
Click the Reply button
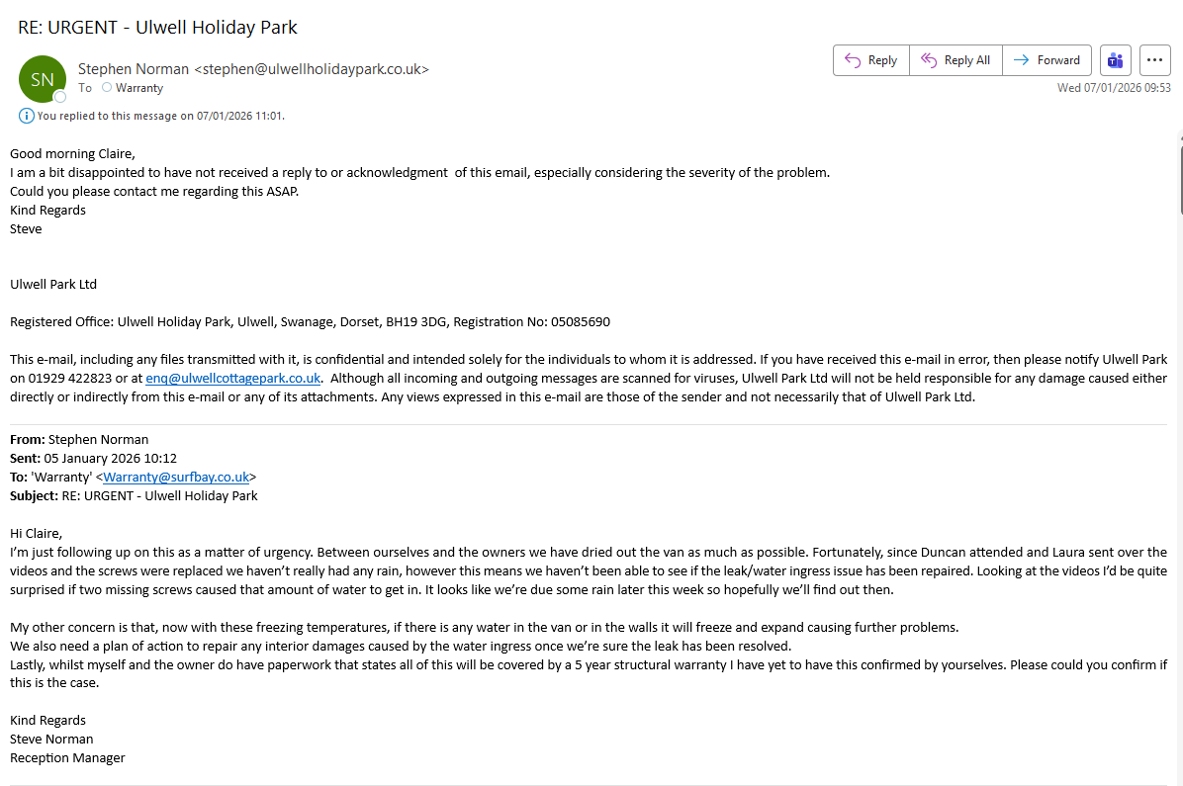(x=870, y=60)
